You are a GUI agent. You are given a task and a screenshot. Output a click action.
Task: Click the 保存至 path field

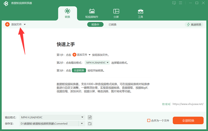[49, 124]
